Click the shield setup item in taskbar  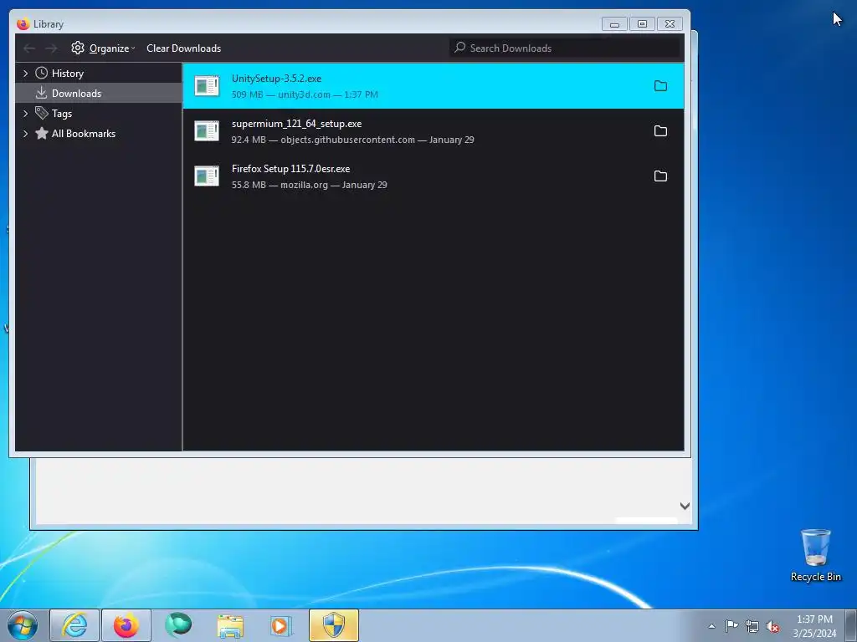pyautogui.click(x=334, y=625)
